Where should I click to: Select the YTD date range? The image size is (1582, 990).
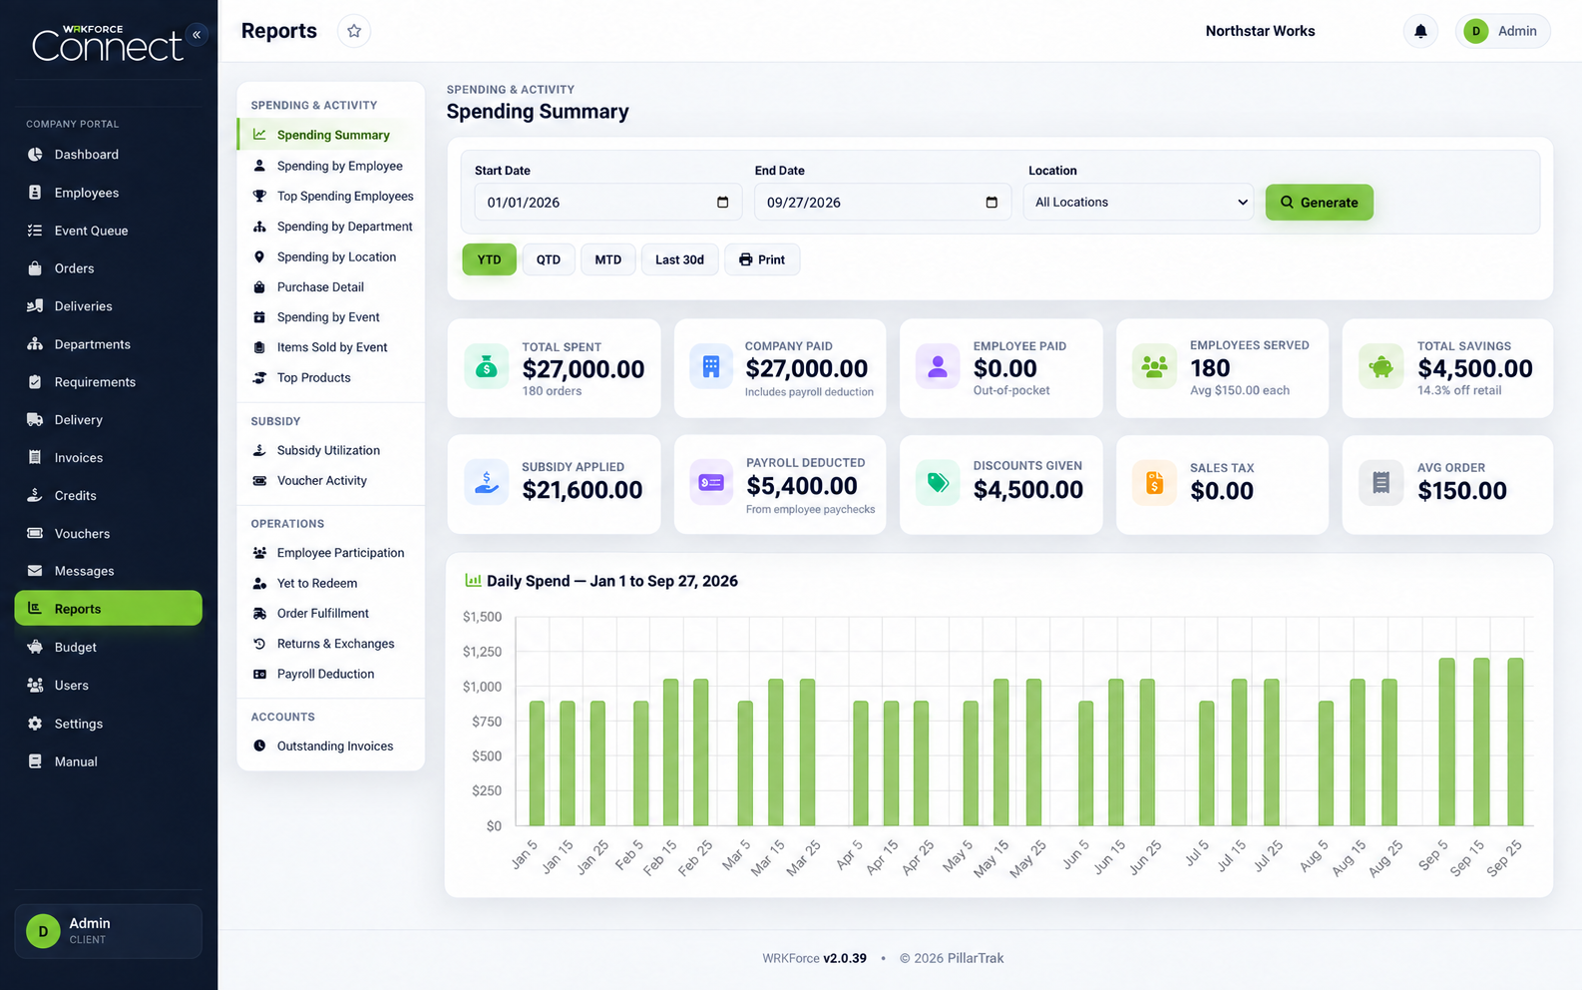489,259
